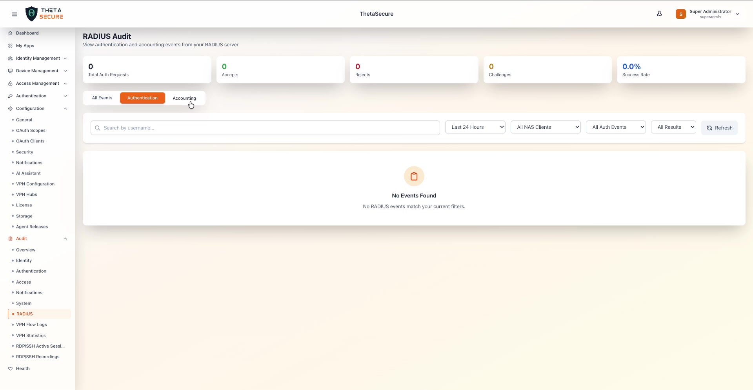Image resolution: width=753 pixels, height=390 pixels.
Task: Select the Authentication key icon in sidebar
Action: (11, 96)
